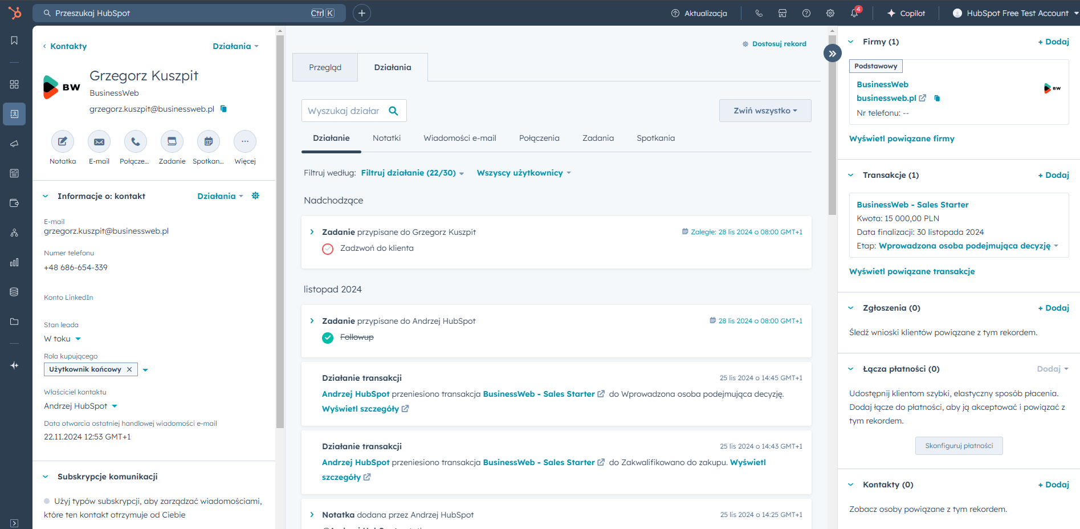Switch to the Przegląd tab
The image size is (1080, 529).
[x=325, y=67]
